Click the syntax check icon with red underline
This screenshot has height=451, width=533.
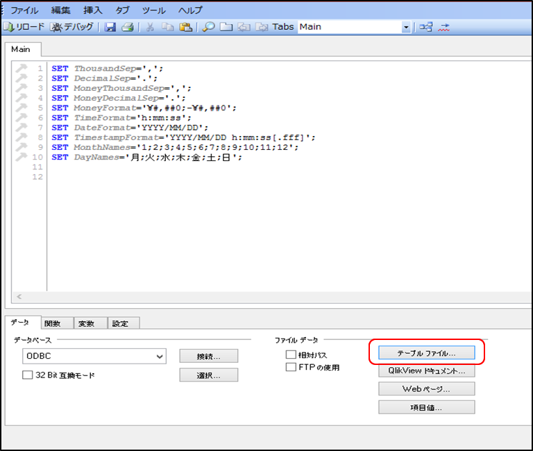443,27
